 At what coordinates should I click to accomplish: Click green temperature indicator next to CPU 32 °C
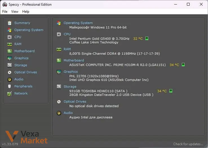[x=147, y=38]
